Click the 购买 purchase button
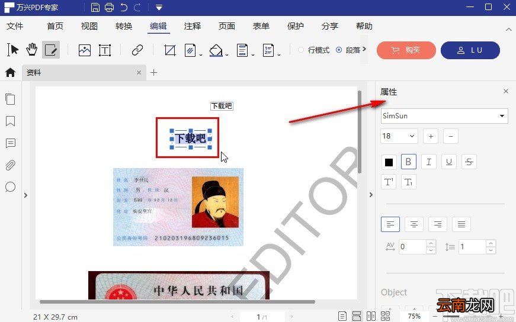 pyautogui.click(x=406, y=50)
